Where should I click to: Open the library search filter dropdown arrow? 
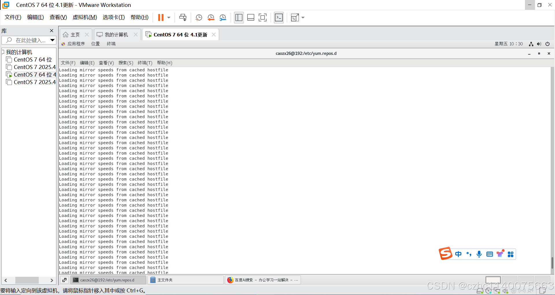tap(52, 40)
